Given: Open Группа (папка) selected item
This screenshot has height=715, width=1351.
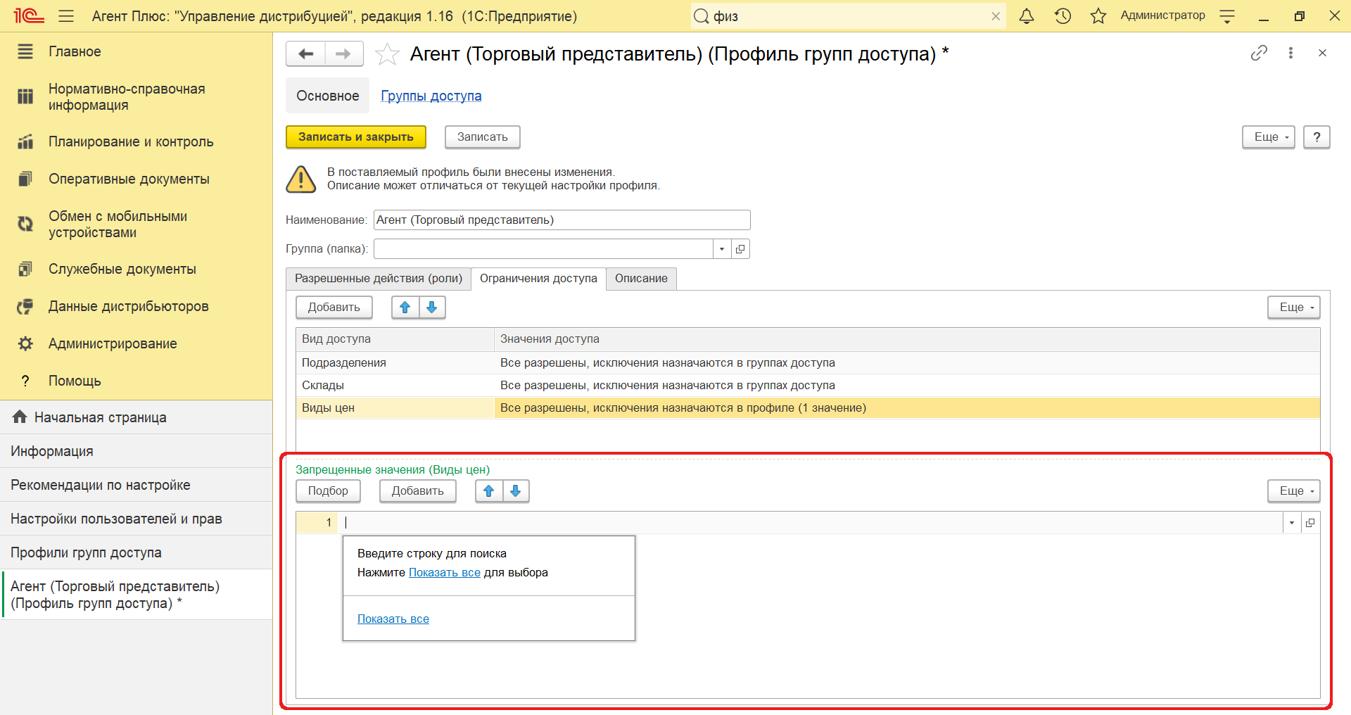Looking at the screenshot, I should coord(740,248).
